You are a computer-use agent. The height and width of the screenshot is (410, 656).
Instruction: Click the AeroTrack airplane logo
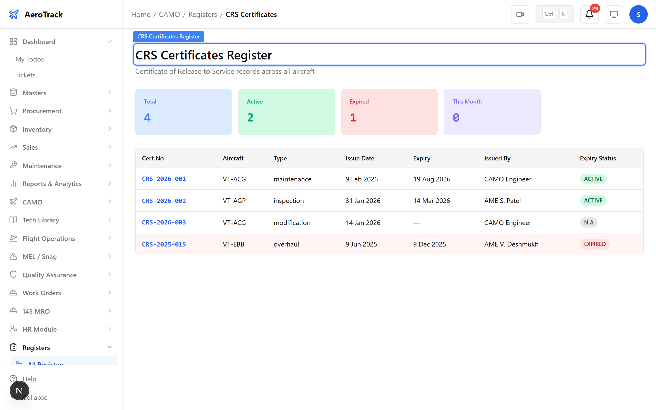(x=14, y=14)
